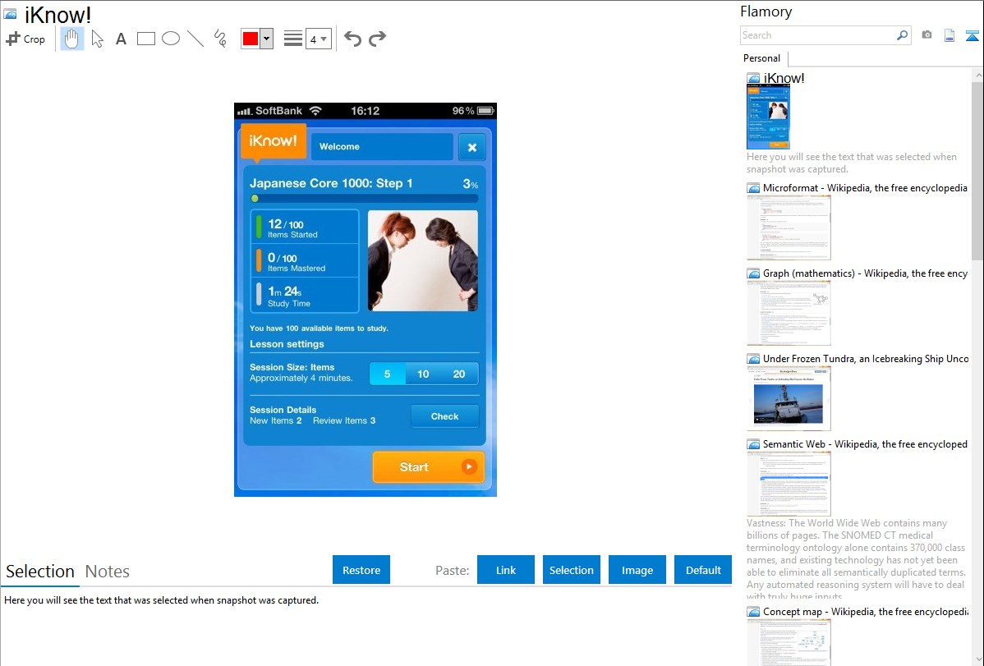Click the snapshot icon beside Semantic Web title
Image resolution: width=984 pixels, height=666 pixels.
(754, 444)
